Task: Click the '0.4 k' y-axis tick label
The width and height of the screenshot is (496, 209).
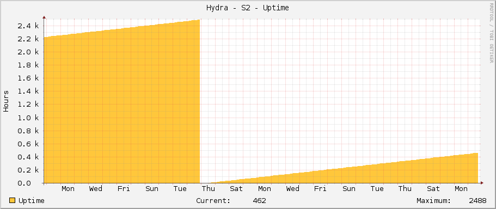Action: tap(28, 157)
